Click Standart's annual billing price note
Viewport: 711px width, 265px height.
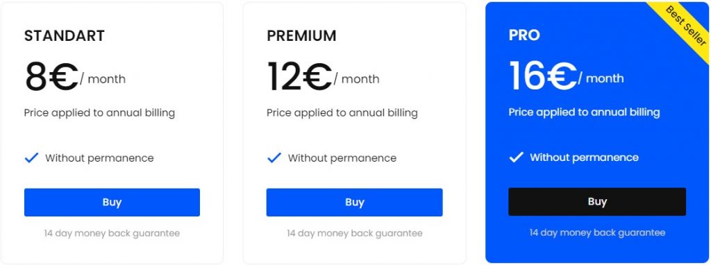[x=99, y=113]
